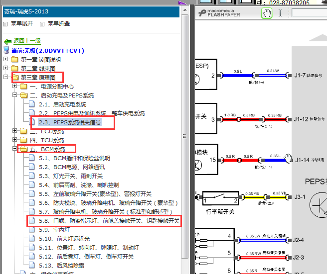Click the J1-12 pin label in diagram
This screenshot has width=327, height=274.
coord(301,119)
